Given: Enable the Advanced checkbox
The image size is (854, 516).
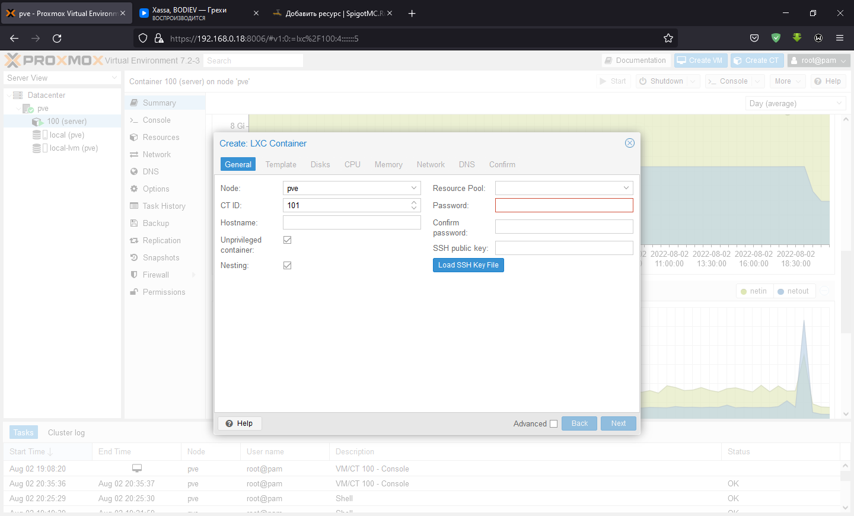Looking at the screenshot, I should click(553, 423).
